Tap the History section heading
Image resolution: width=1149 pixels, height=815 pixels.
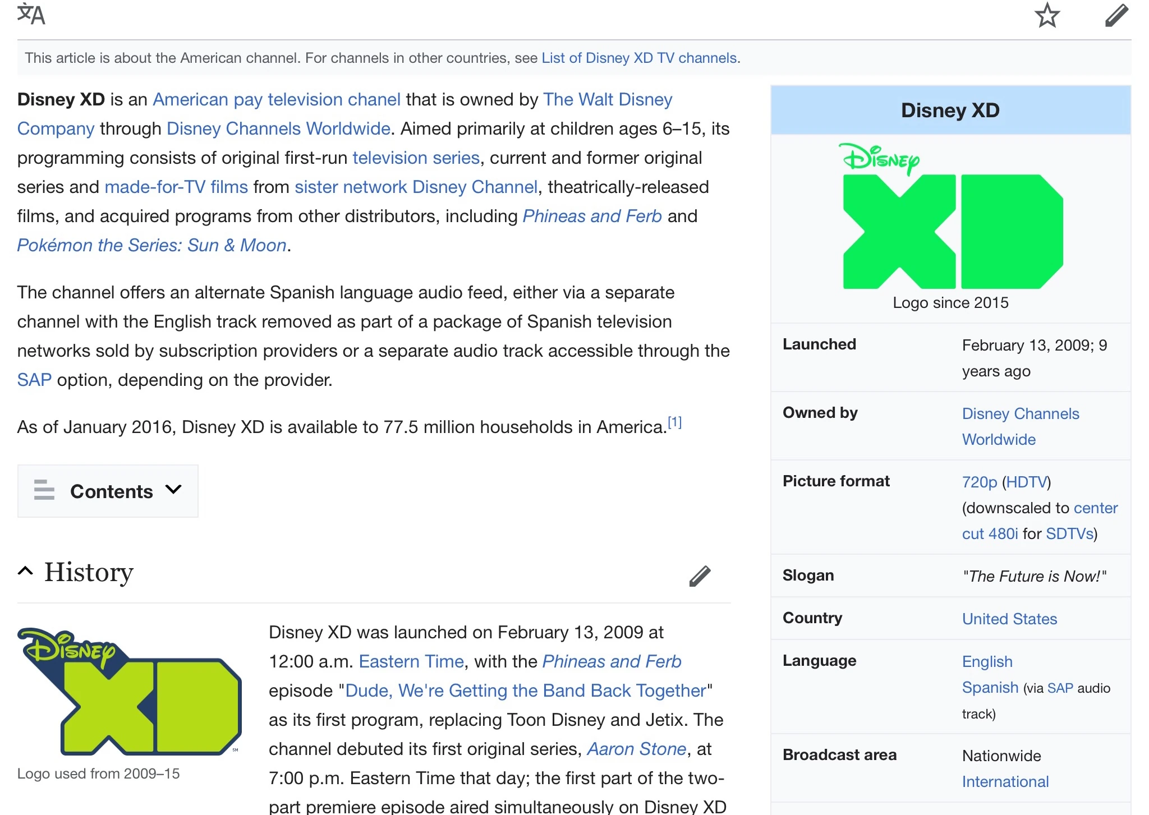tap(89, 572)
